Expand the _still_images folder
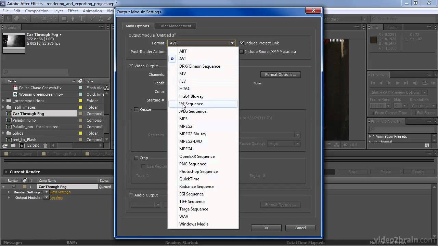Screen dimensions: 438x246 3,107
